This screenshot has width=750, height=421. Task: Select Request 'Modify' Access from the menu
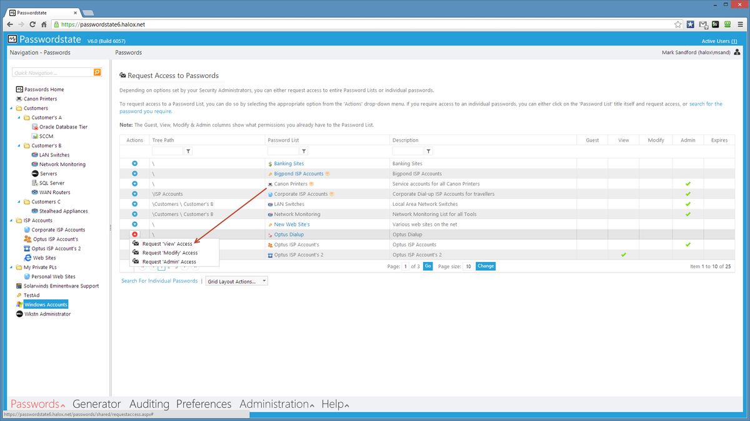pos(169,252)
